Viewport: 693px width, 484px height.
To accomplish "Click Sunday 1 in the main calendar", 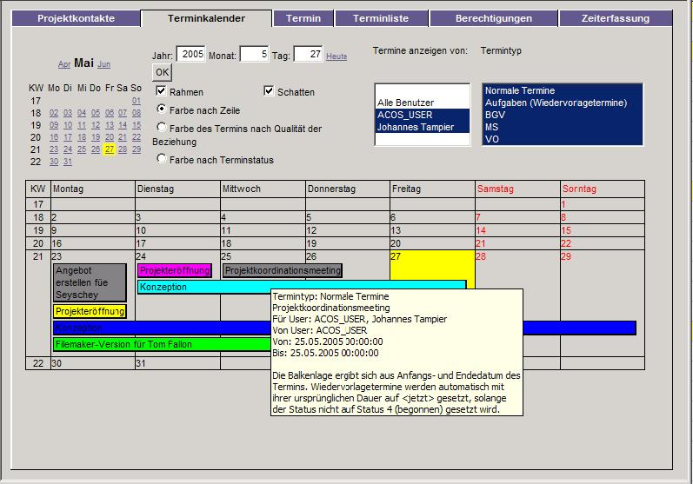I will 563,204.
